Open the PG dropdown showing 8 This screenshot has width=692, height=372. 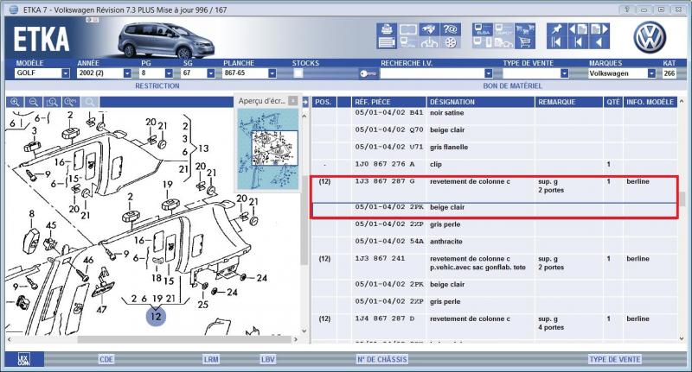pos(169,73)
